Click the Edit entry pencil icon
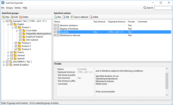Viewport: 173px width, 105px height. [64, 17]
